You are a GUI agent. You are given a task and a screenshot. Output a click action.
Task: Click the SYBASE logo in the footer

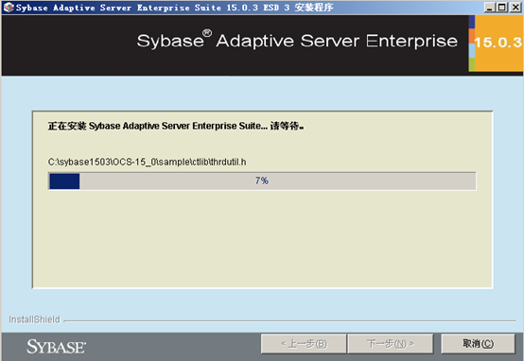coord(56,347)
